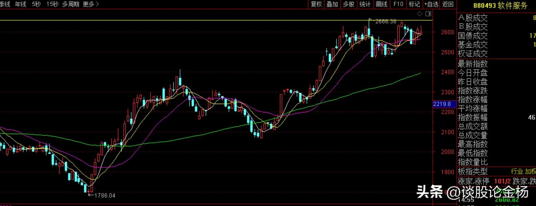Select the 国债成交 row
This screenshot has height=206, width=536.
point(497,36)
